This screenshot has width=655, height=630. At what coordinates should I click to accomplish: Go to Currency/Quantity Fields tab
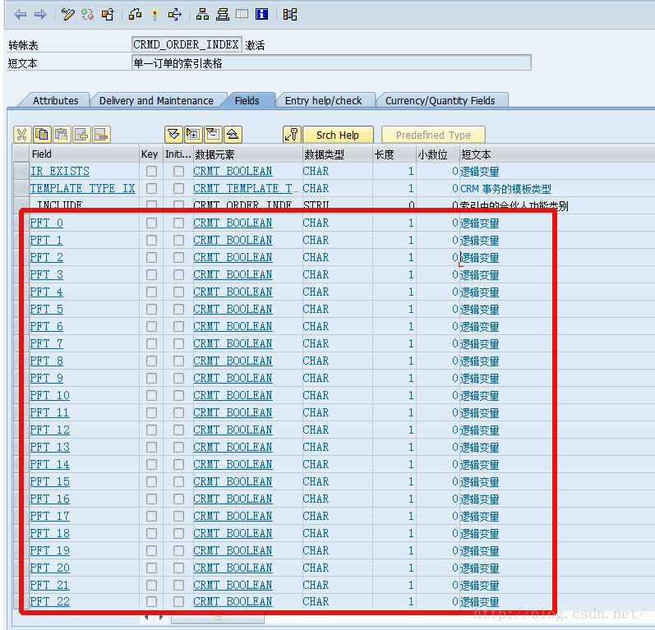click(x=440, y=100)
